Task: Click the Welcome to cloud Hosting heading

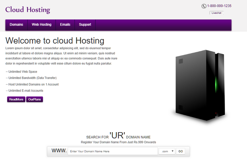Action: tap(55, 41)
